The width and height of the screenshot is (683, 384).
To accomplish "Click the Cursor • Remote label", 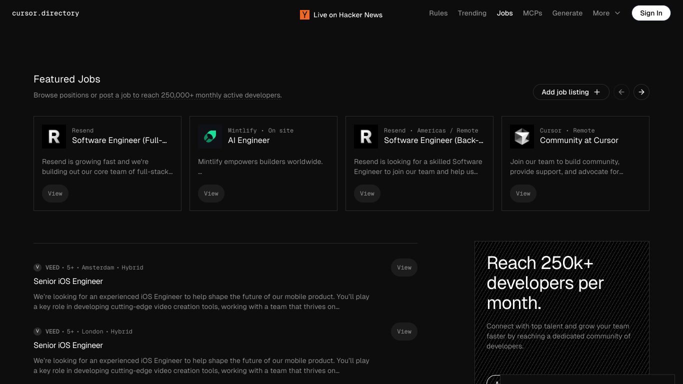I will [567, 130].
